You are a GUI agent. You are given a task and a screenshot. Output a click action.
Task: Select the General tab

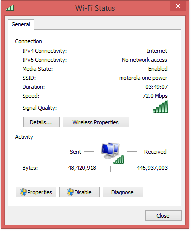21,24
